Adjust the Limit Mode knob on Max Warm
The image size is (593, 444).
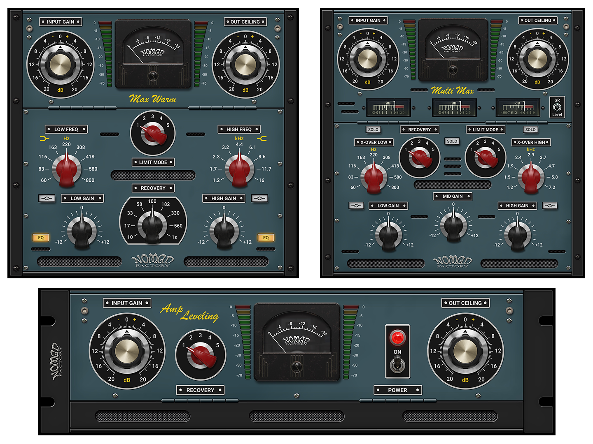coord(154,134)
